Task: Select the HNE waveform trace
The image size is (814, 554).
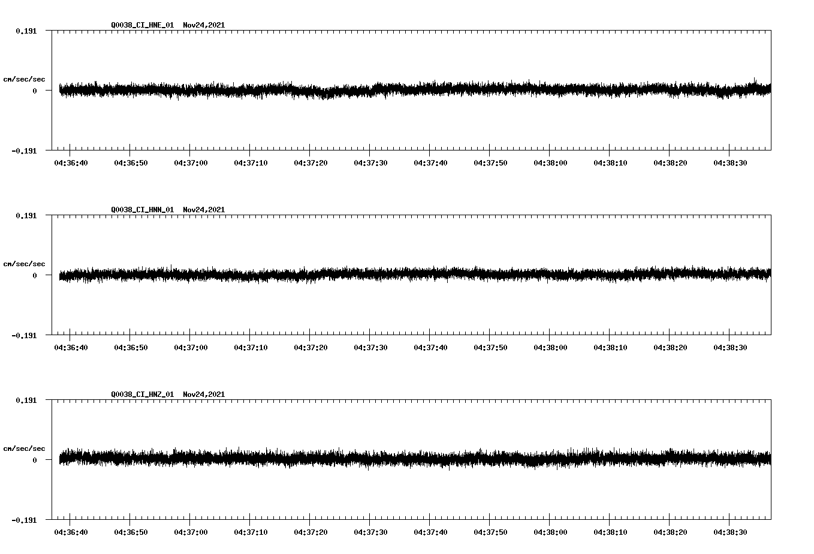Action: point(415,90)
